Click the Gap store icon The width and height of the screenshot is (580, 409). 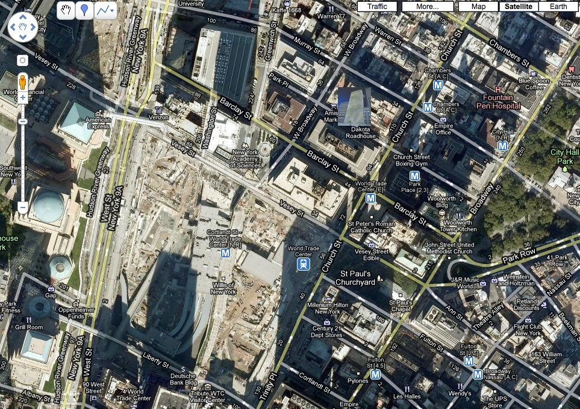pyautogui.click(x=51, y=289)
